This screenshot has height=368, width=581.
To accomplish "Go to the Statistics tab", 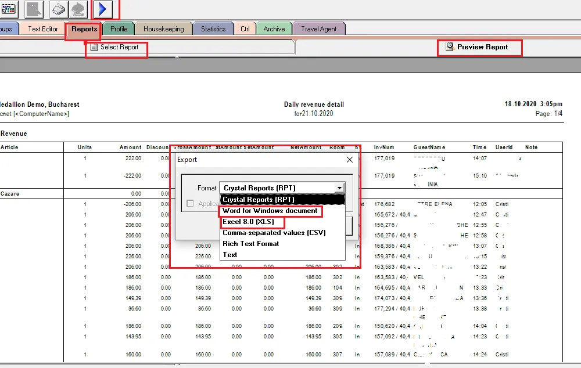I will point(213,29).
